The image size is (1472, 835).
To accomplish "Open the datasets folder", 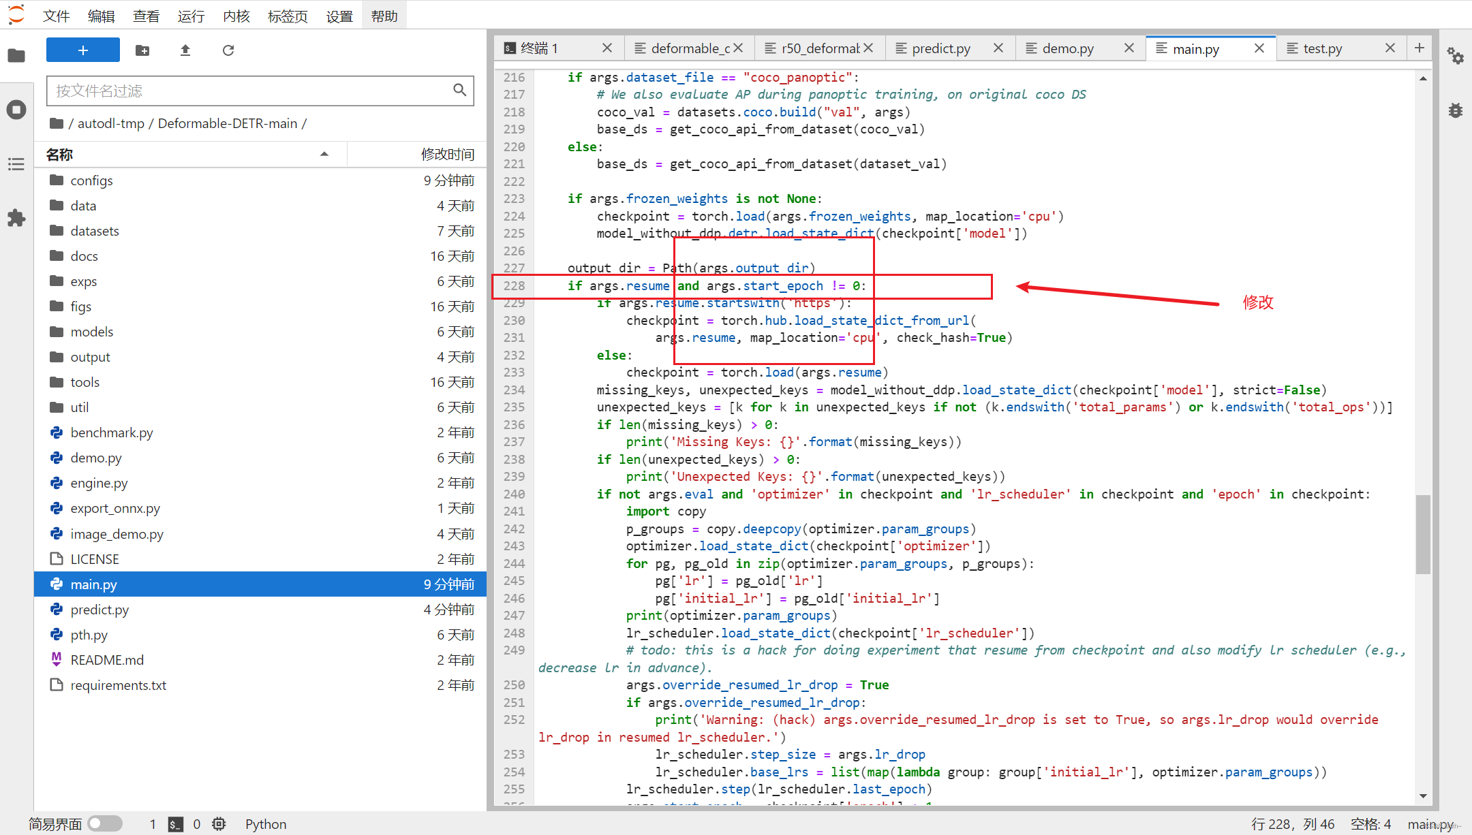I will (x=262, y=231).
